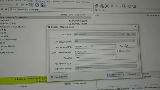Click the star bookmark icon in right pane

[100, 10]
